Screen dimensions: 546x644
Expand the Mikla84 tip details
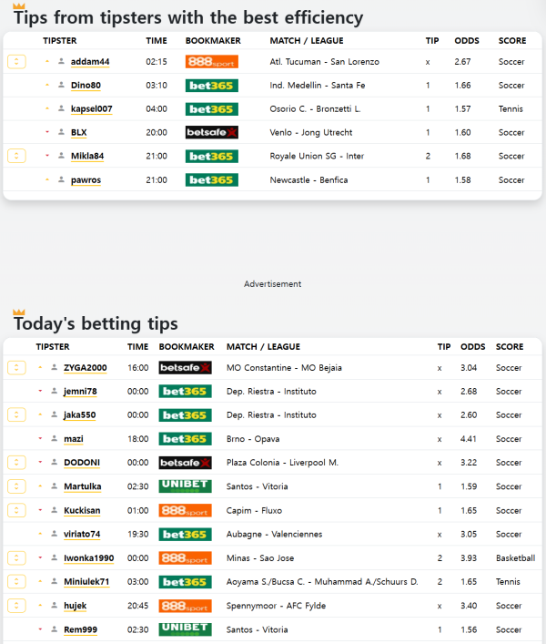click(x=16, y=157)
